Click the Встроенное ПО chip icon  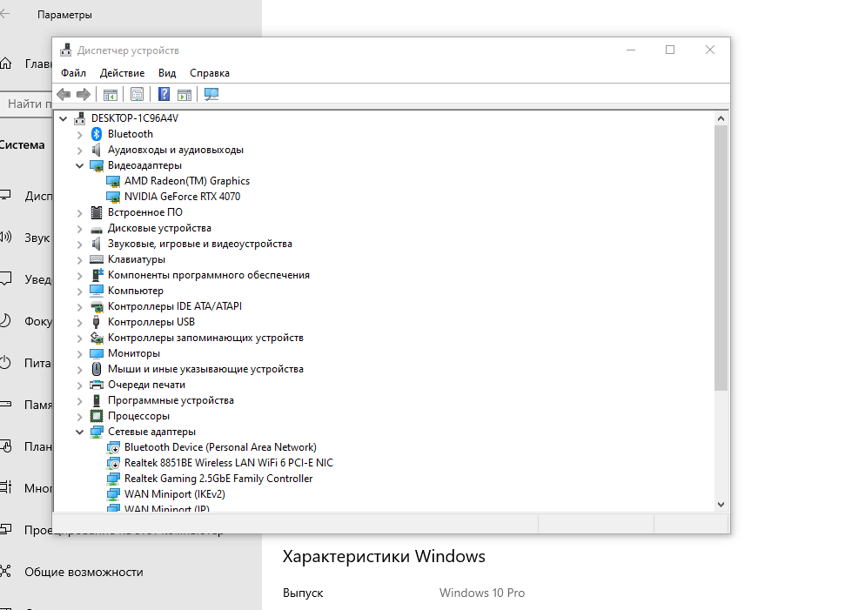coord(97,212)
